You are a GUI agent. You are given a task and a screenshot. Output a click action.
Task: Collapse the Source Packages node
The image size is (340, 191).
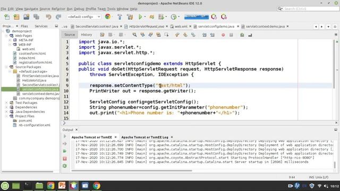pos(6,67)
